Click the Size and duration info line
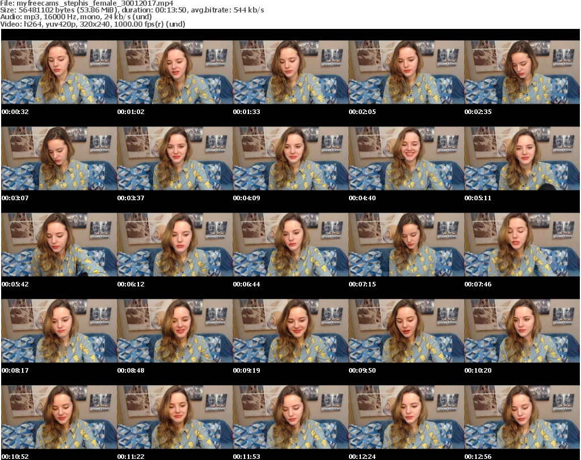Image resolution: width=581 pixels, height=460 pixels. click(x=132, y=10)
